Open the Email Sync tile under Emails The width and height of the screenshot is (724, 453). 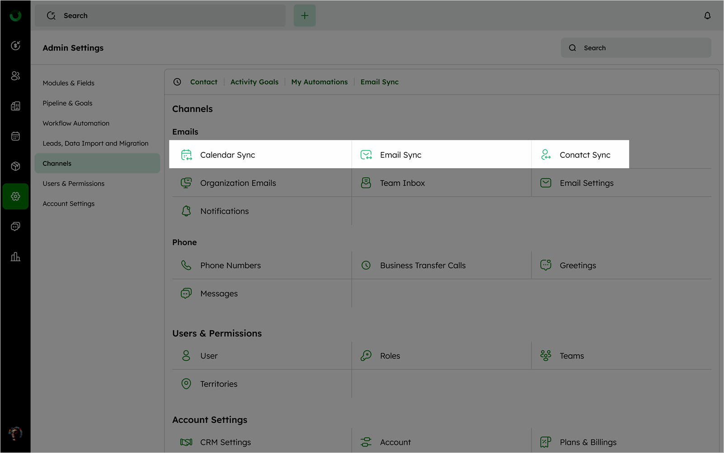pos(442,155)
